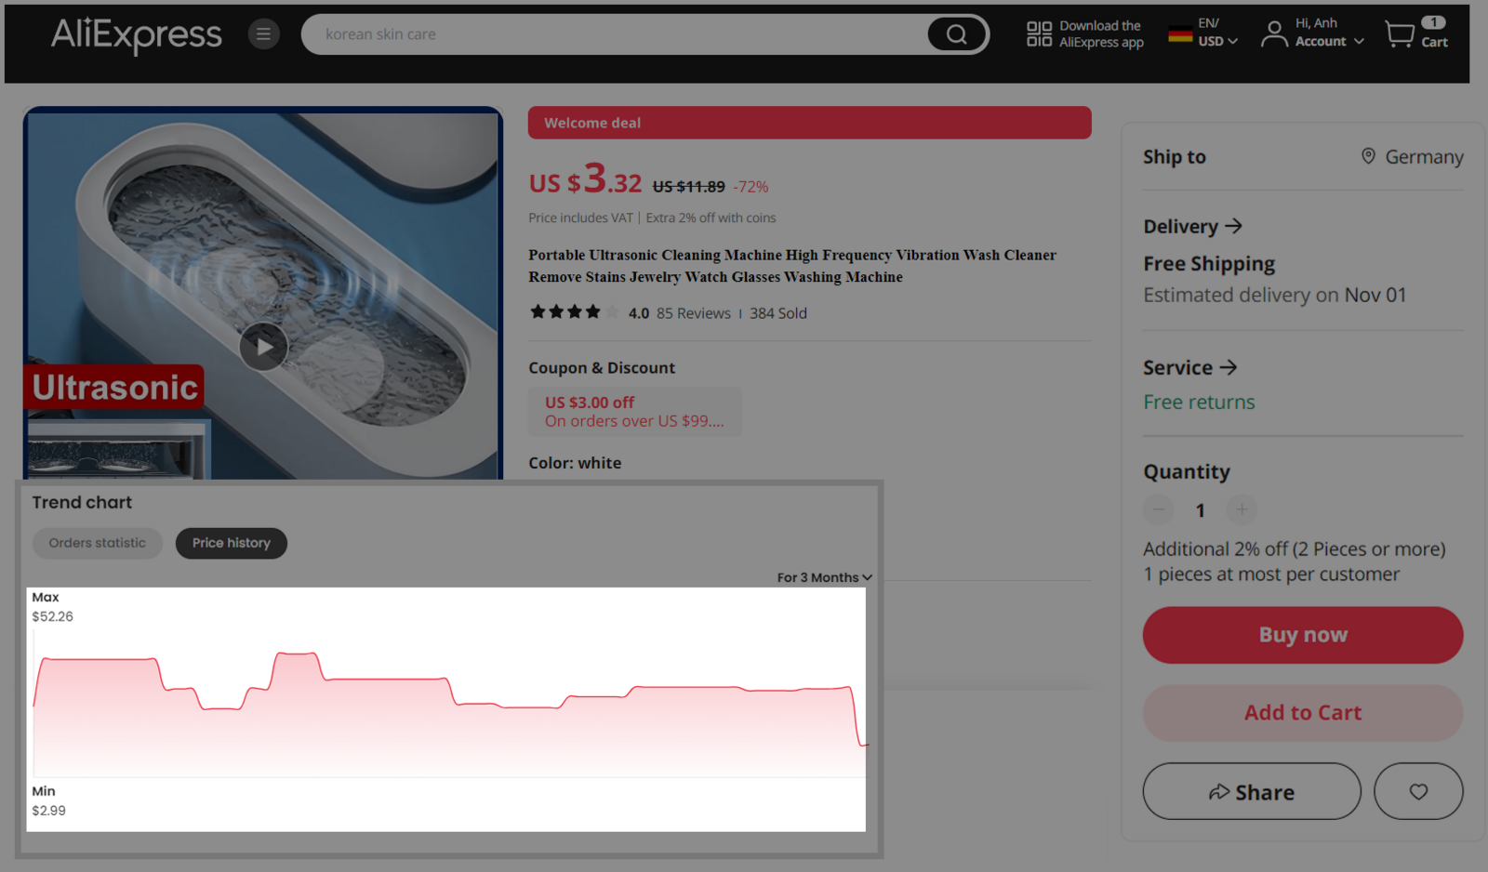The height and width of the screenshot is (872, 1488).
Task: Open the For 3 Months period dropdown
Action: [x=824, y=577]
